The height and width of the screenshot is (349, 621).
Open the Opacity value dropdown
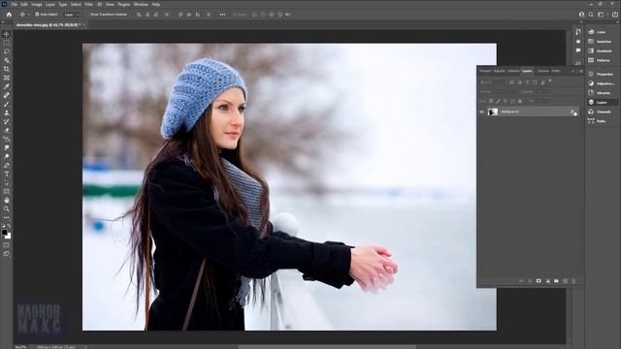point(543,91)
